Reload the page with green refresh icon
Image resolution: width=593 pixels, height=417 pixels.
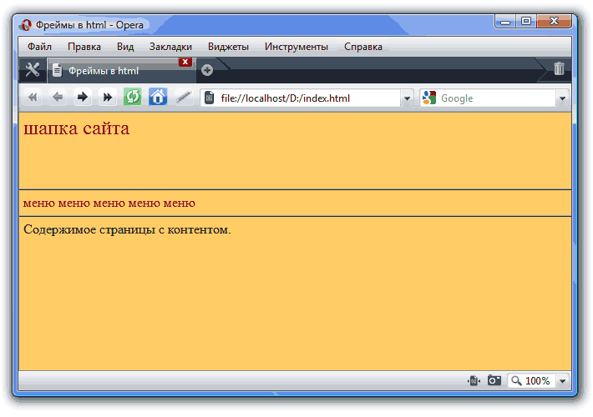point(132,98)
